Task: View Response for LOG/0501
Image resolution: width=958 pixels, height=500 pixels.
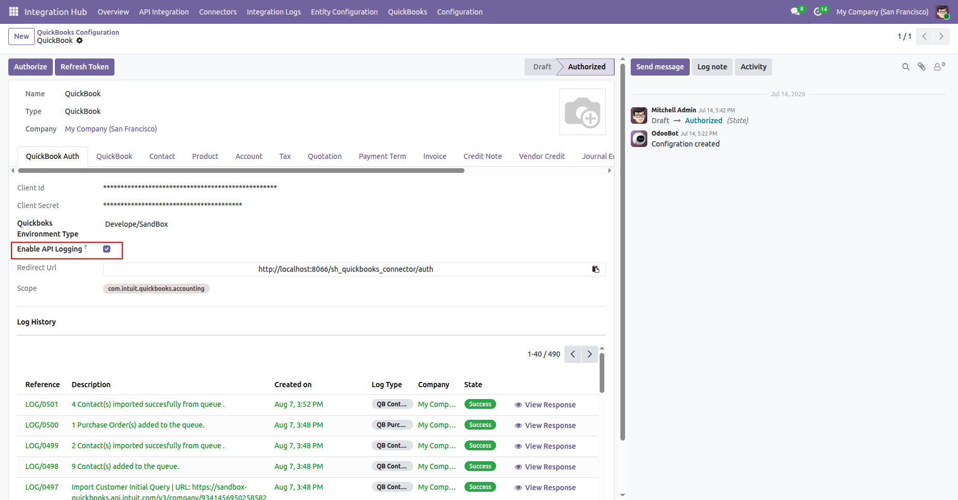Action: 545,405
